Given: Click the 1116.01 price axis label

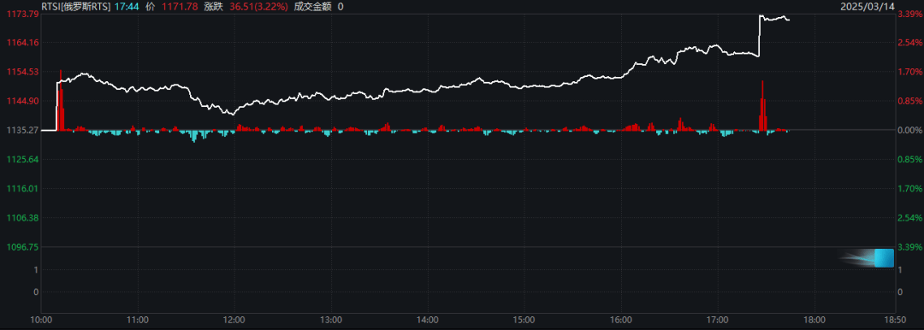Looking at the screenshot, I should [23, 189].
